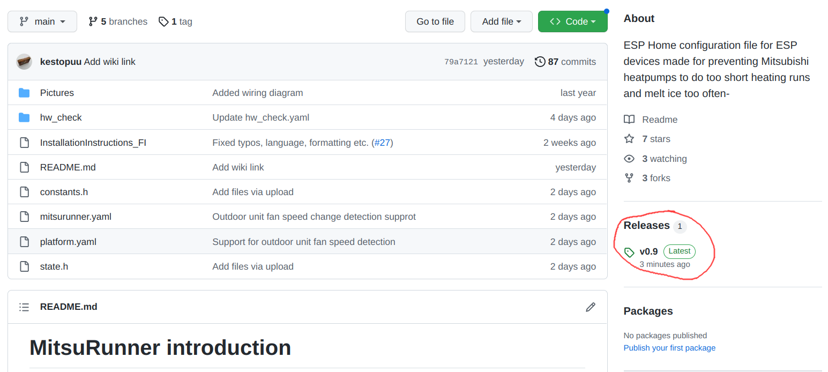Open the 1 tag link
Viewport: 828px width, 372px height.
coord(176,21)
